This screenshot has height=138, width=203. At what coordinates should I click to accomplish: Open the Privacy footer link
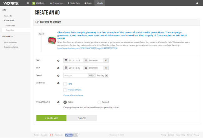(x=196, y=135)
